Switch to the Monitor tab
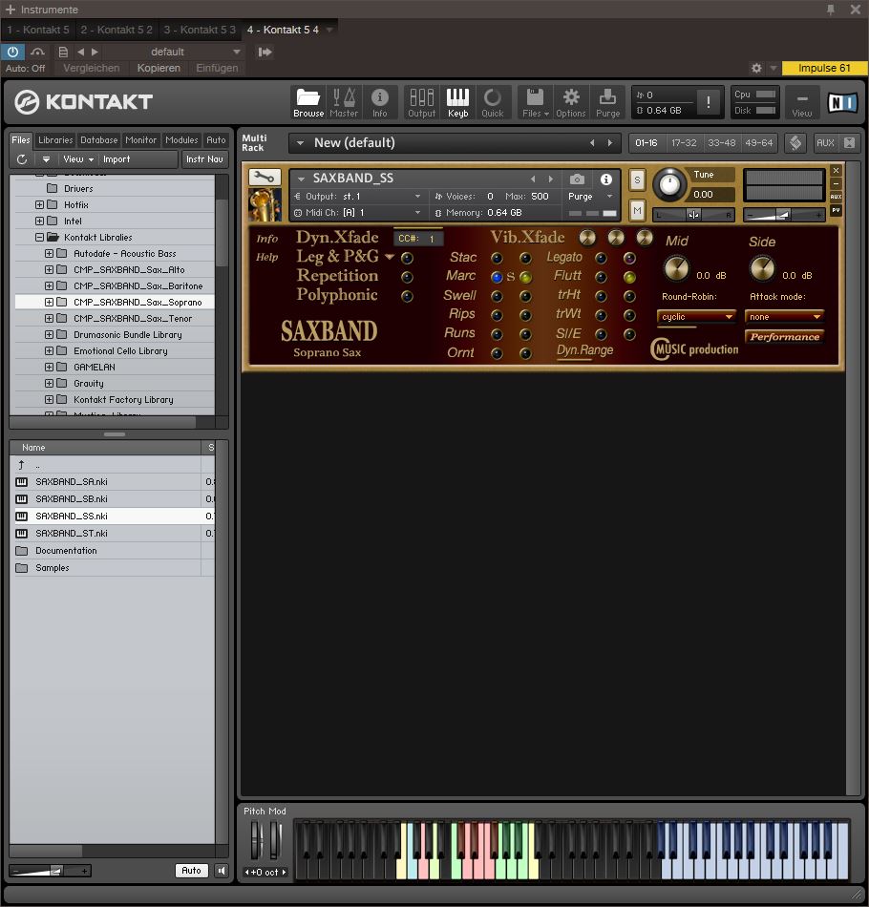The image size is (869, 907). 141,140
